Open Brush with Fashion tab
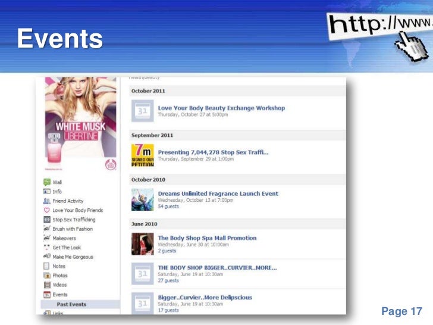The height and width of the screenshot is (325, 433). point(73,229)
